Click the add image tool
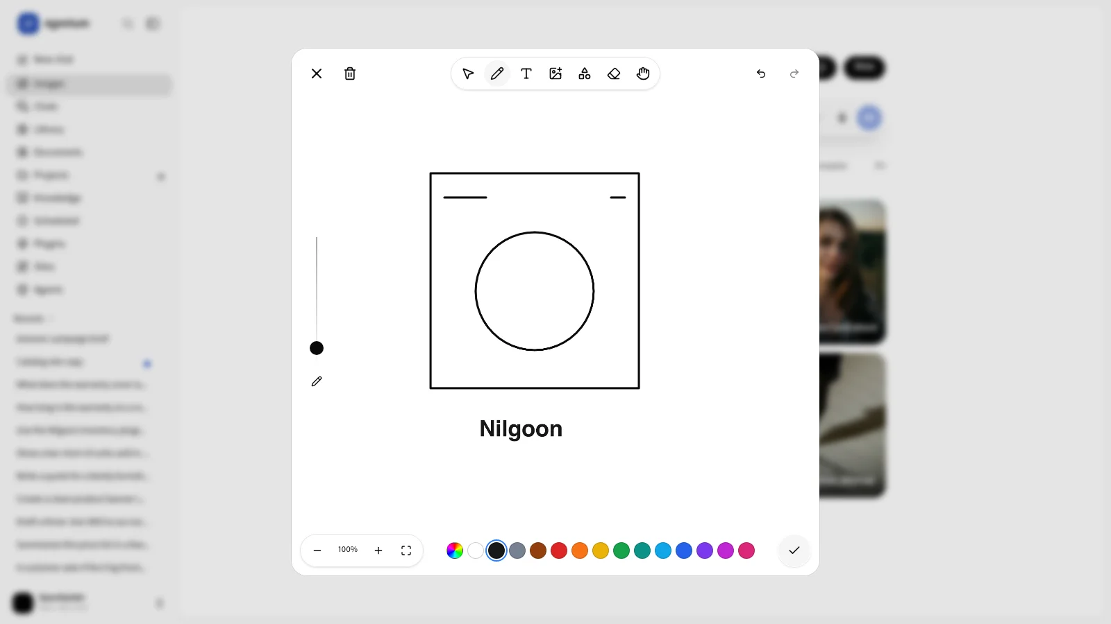 555,73
